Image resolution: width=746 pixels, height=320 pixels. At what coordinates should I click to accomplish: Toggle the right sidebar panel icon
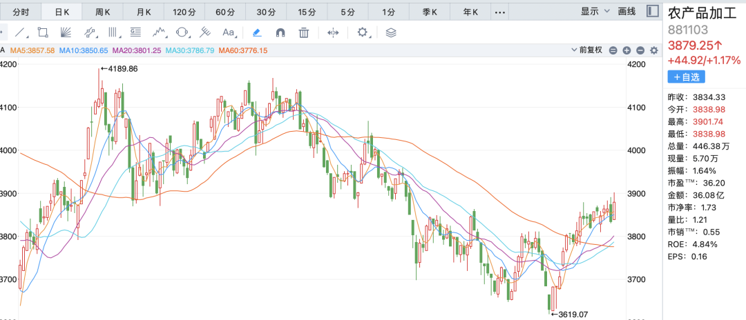(652, 11)
